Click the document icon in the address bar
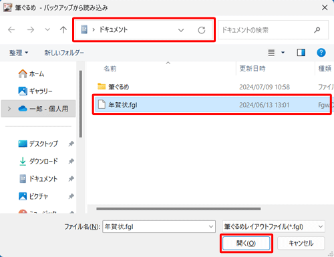Screen dimensions: 334x257 (84, 29)
